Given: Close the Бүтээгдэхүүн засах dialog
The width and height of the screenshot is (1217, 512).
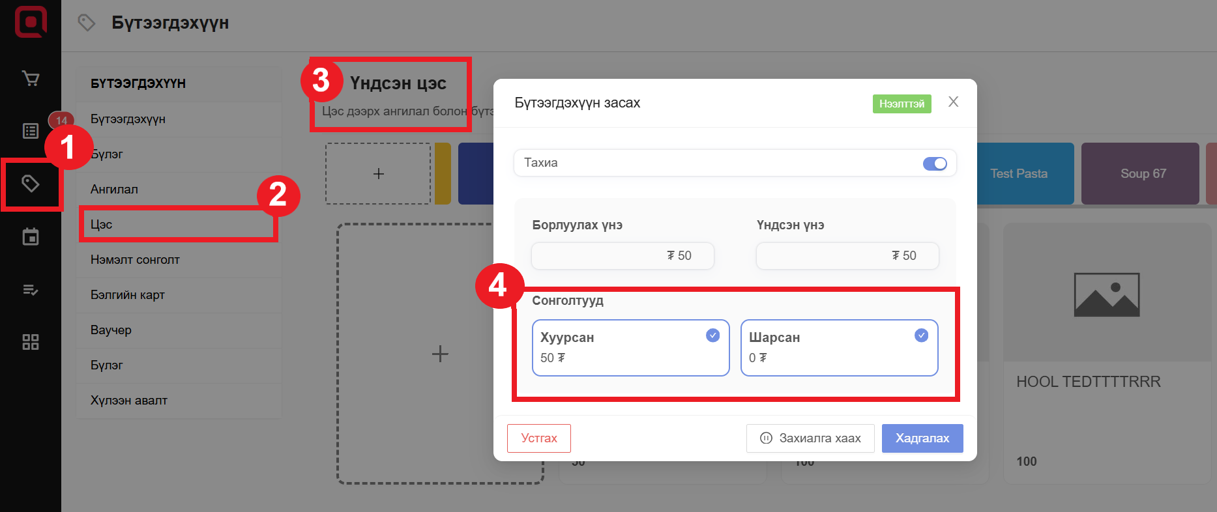Looking at the screenshot, I should pos(953,102).
